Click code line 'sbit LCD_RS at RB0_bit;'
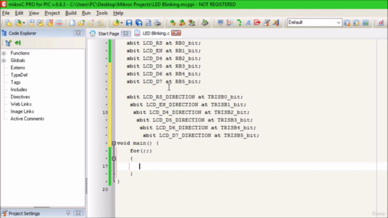388x218 pixels. coord(164,43)
